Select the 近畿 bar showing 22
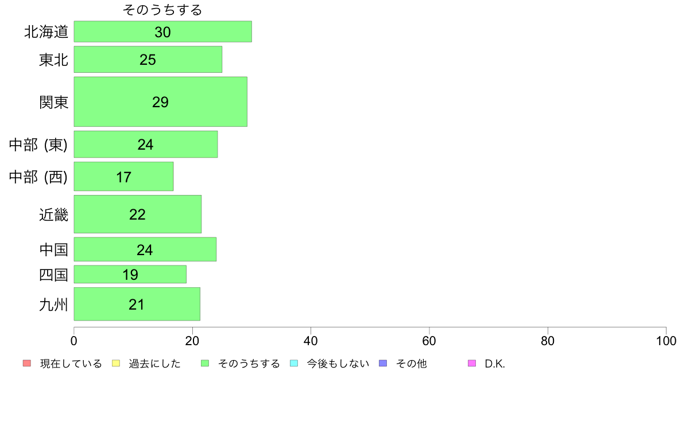Image resolution: width=682 pixels, height=422 pixels. pos(137,214)
